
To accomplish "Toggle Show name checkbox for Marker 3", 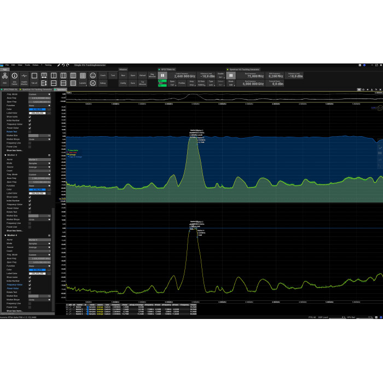I will coord(30,197).
